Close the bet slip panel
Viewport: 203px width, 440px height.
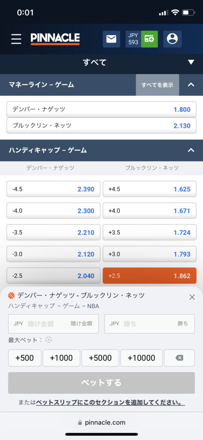pos(192,297)
